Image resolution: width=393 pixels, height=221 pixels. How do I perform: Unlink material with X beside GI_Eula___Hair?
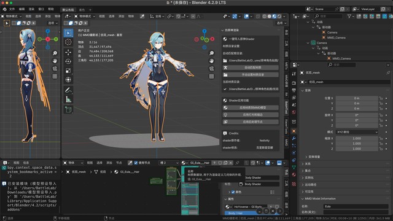click(231, 163)
